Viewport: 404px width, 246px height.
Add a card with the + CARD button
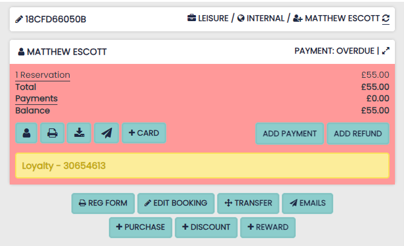tap(144, 133)
